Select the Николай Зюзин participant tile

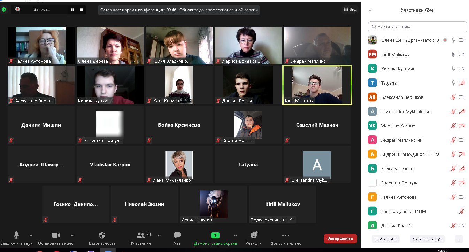click(145, 204)
